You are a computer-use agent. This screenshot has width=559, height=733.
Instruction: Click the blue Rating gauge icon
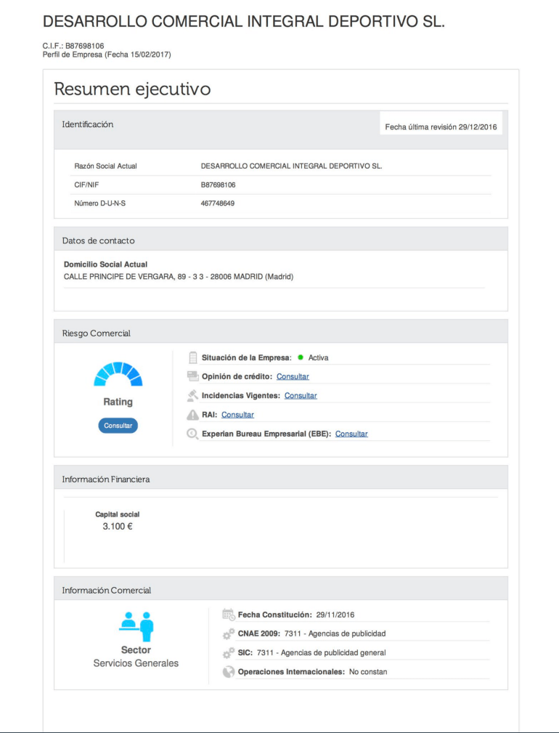(118, 374)
